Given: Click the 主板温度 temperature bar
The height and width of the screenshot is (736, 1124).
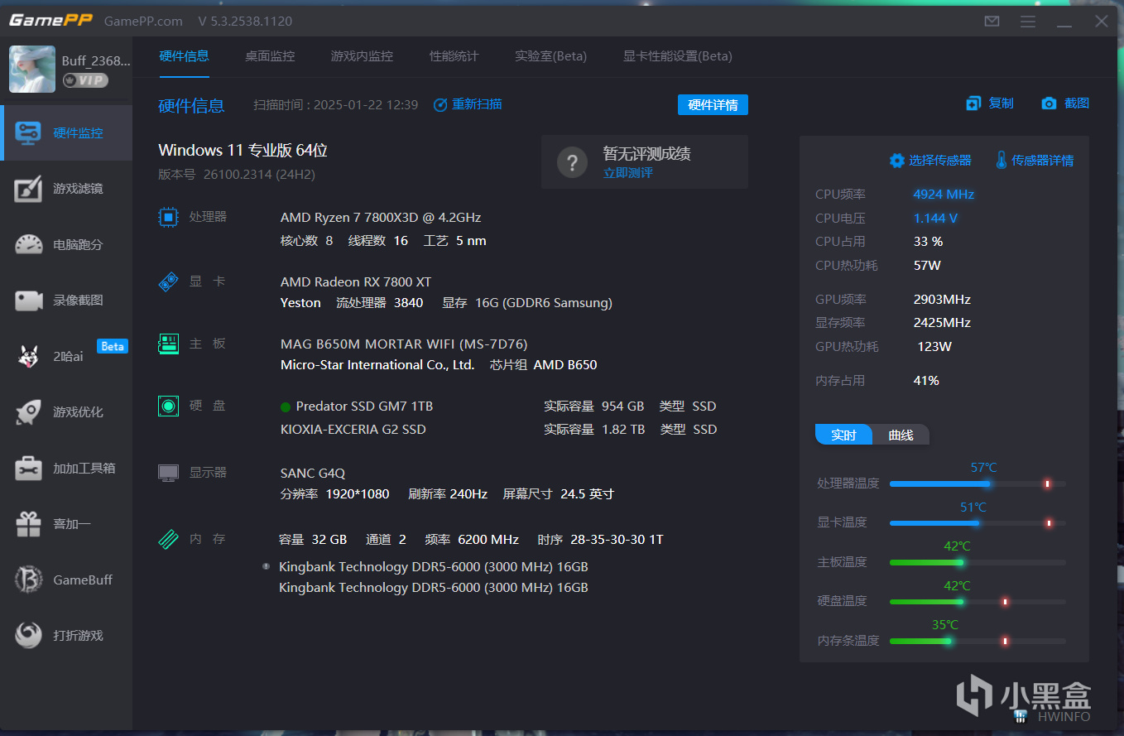Looking at the screenshot, I should [x=977, y=562].
